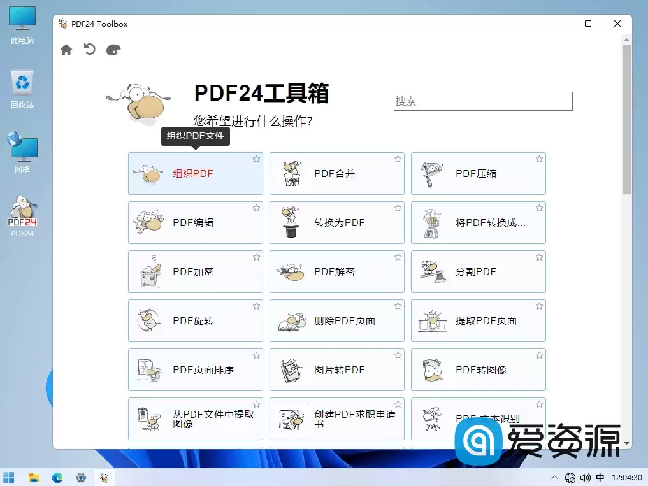Open the color palette theme icon

coord(113,49)
